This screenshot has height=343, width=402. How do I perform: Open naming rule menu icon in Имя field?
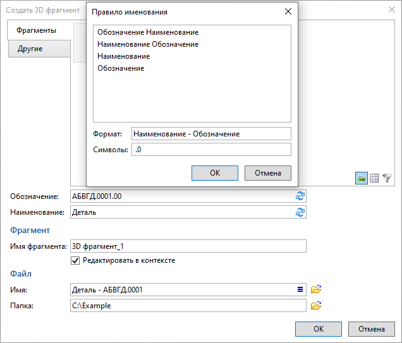coord(300,290)
